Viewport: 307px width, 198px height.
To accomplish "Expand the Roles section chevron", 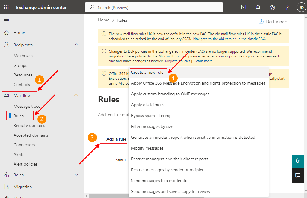I will coord(76,175).
